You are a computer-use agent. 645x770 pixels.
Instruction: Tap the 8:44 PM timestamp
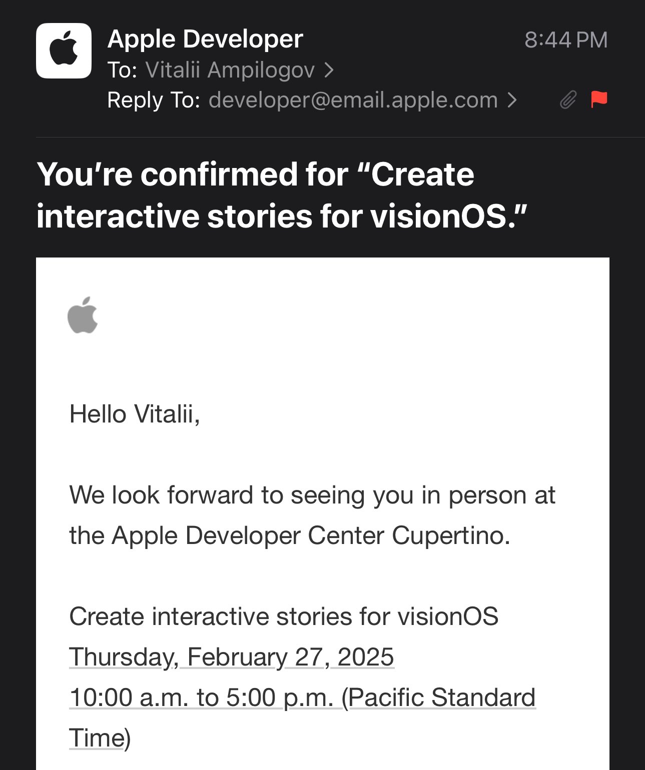pos(566,40)
